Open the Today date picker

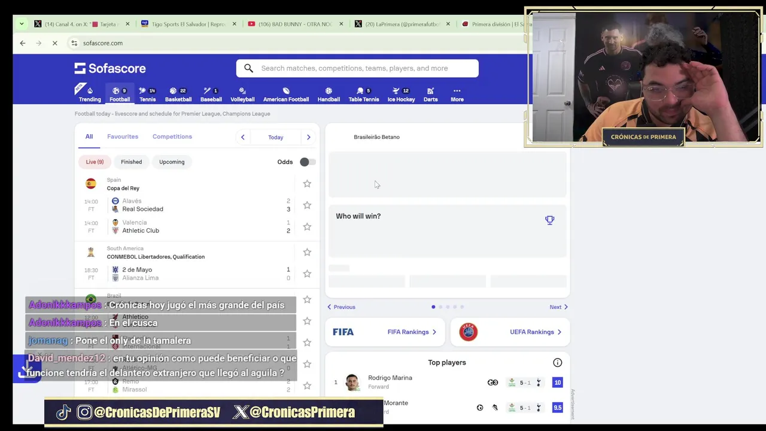pos(275,137)
